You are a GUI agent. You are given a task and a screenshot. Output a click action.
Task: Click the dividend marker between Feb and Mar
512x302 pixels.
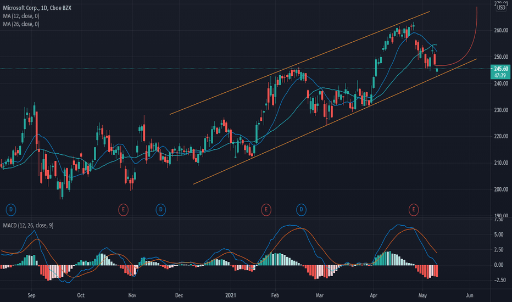tap(301, 209)
